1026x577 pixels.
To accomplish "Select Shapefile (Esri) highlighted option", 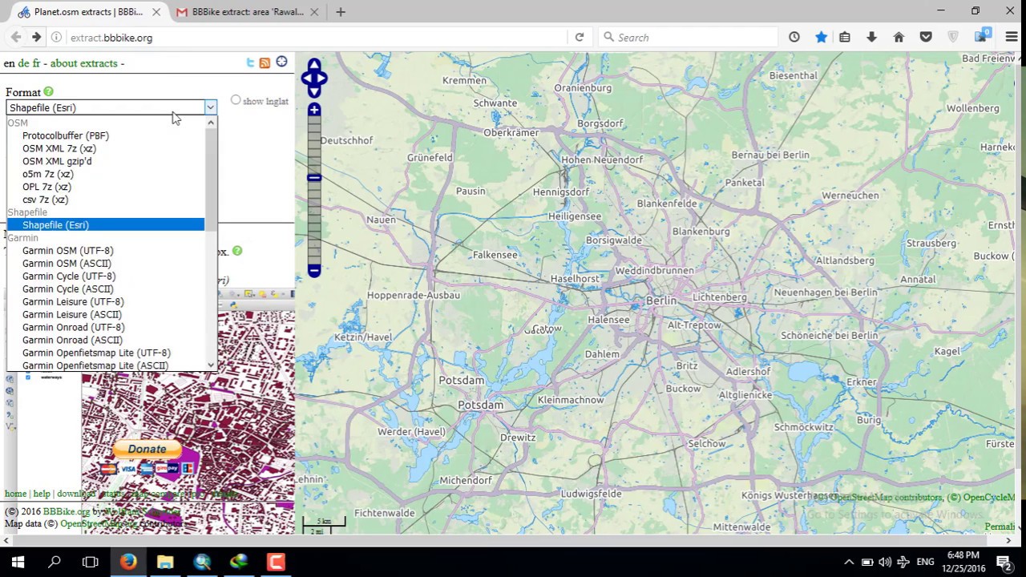I will pyautogui.click(x=105, y=225).
